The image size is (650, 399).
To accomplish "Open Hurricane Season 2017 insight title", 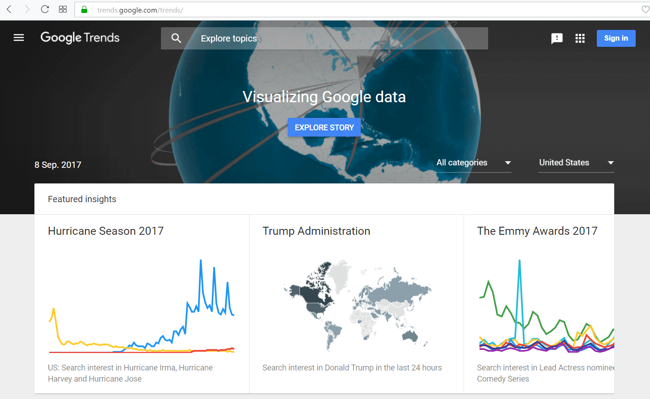I will click(106, 231).
